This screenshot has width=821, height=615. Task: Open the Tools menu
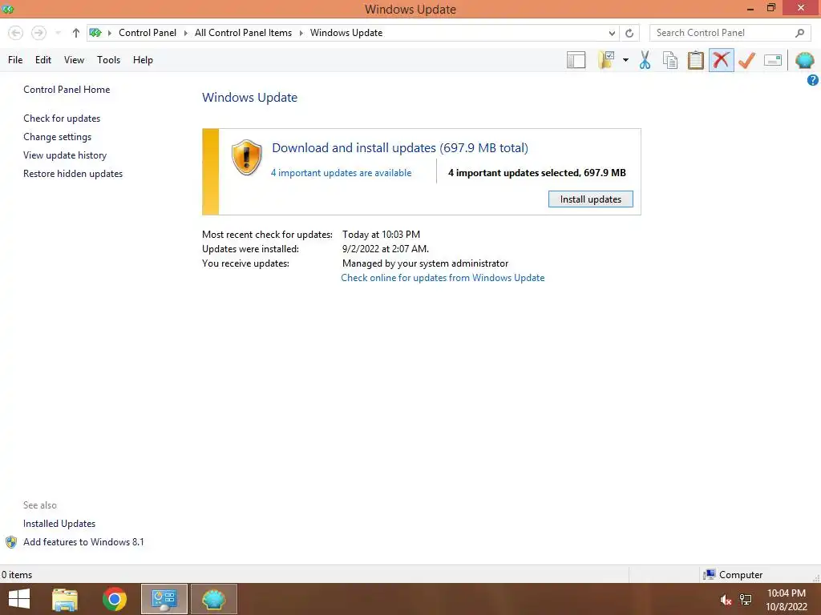[108, 60]
